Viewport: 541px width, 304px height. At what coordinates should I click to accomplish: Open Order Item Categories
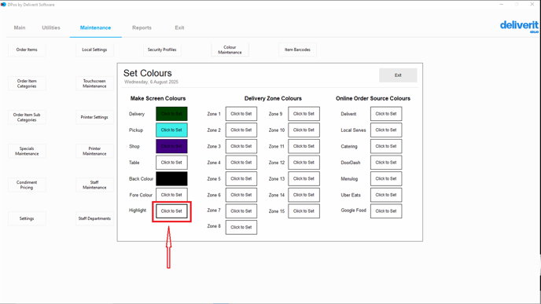(27, 83)
